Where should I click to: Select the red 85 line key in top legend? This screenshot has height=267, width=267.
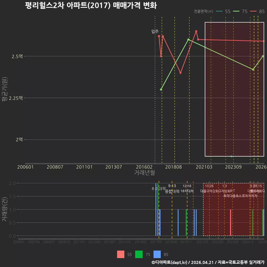tap(253, 11)
